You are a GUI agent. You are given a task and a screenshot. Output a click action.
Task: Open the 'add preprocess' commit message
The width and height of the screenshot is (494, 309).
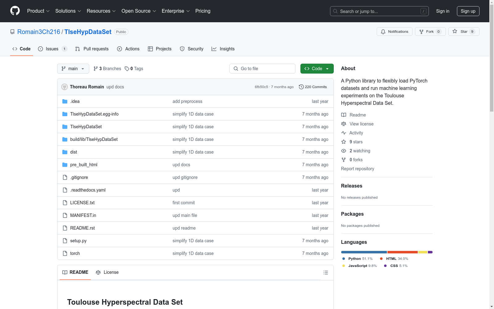coord(187,101)
